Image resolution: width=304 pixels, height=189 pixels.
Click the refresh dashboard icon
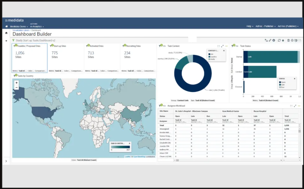(279, 40)
